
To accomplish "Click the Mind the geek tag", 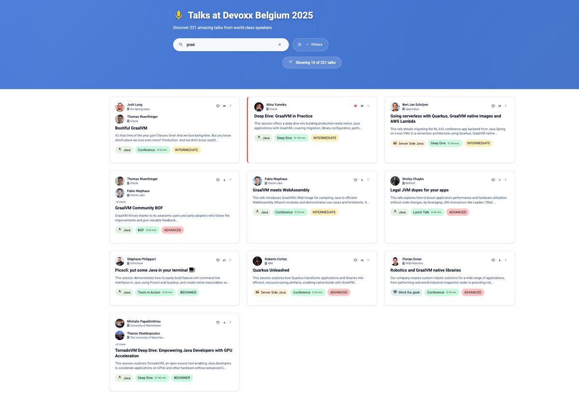I will 406,292.
